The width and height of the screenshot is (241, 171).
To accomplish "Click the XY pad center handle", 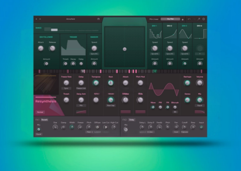I will coord(124,49).
